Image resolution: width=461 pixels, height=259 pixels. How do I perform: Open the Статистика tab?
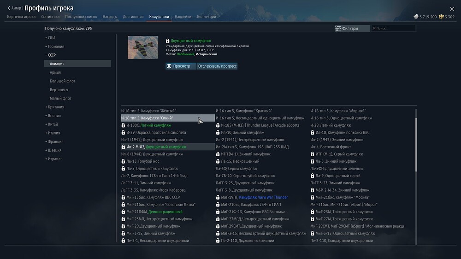tap(50, 17)
